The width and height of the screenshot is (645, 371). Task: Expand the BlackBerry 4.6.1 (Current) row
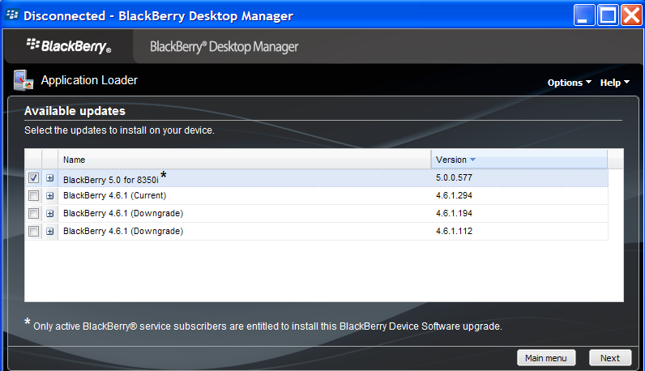click(49, 196)
